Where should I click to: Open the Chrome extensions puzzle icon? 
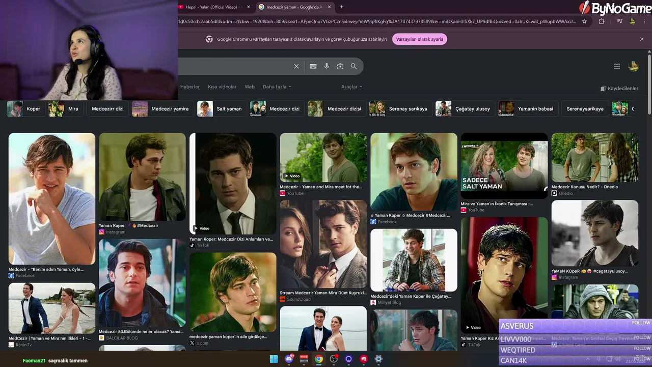pos(602,21)
